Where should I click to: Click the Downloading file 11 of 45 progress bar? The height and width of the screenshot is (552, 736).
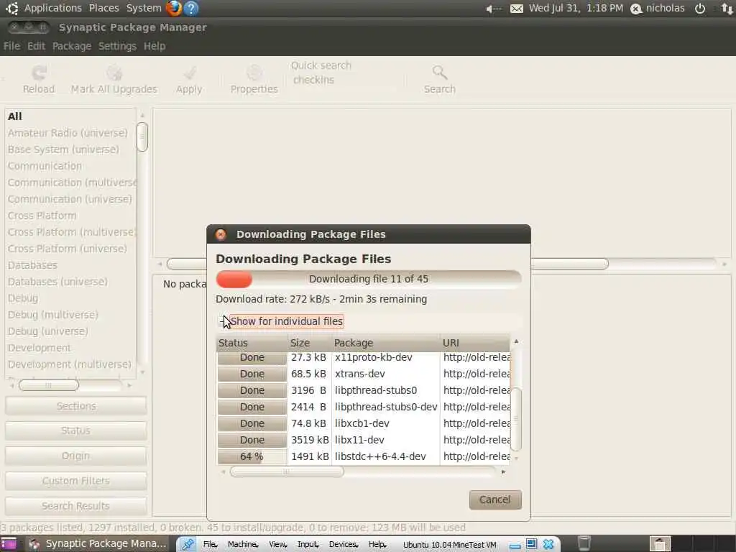pos(369,280)
